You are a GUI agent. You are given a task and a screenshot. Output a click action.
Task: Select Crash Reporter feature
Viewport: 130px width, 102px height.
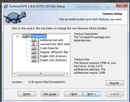coord(49,48)
